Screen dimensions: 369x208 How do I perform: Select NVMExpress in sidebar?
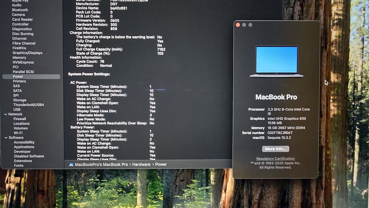pyautogui.click(x=23, y=62)
